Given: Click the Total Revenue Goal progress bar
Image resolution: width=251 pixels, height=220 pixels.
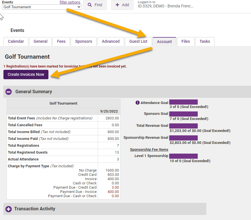Looking at the screenshot, I should coord(183,126).
